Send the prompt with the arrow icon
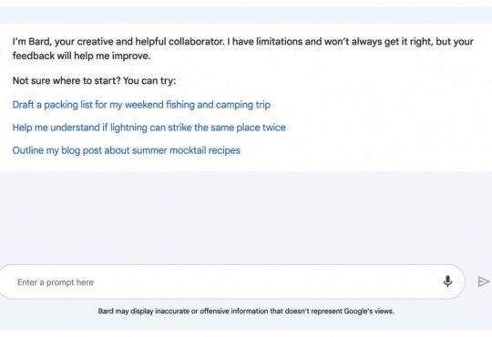Viewport: 492px width, 337px height. pos(484,281)
